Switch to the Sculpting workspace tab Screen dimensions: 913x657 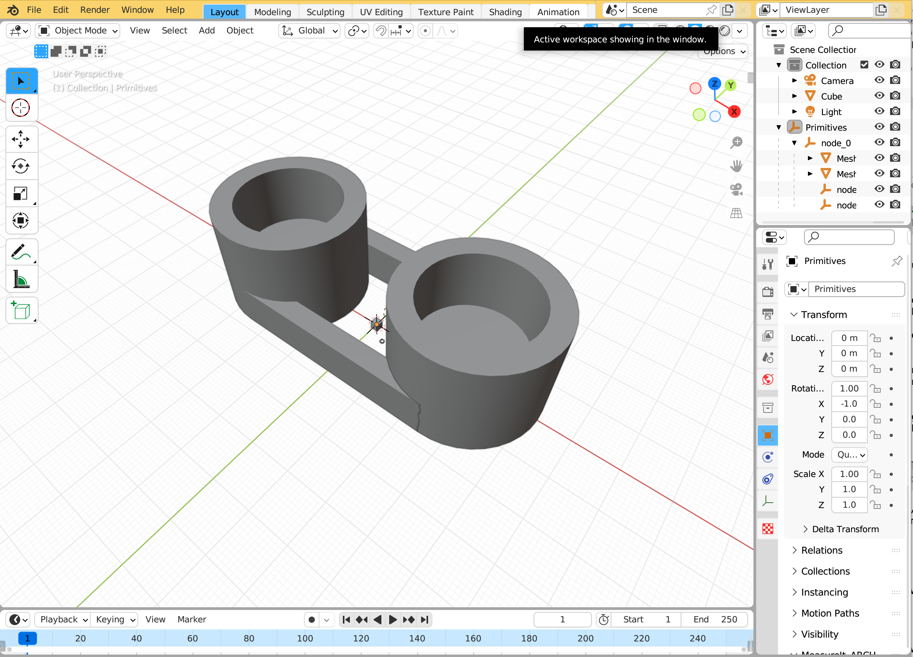[x=325, y=12]
